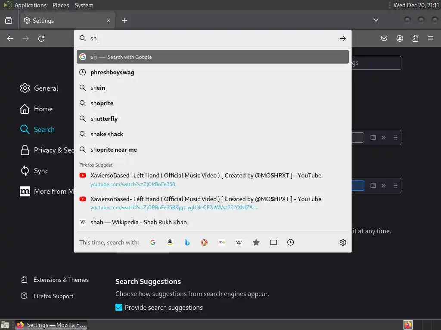Search with Bing one-off icon
Screen dimensions: 441x330
pyautogui.click(x=187, y=242)
